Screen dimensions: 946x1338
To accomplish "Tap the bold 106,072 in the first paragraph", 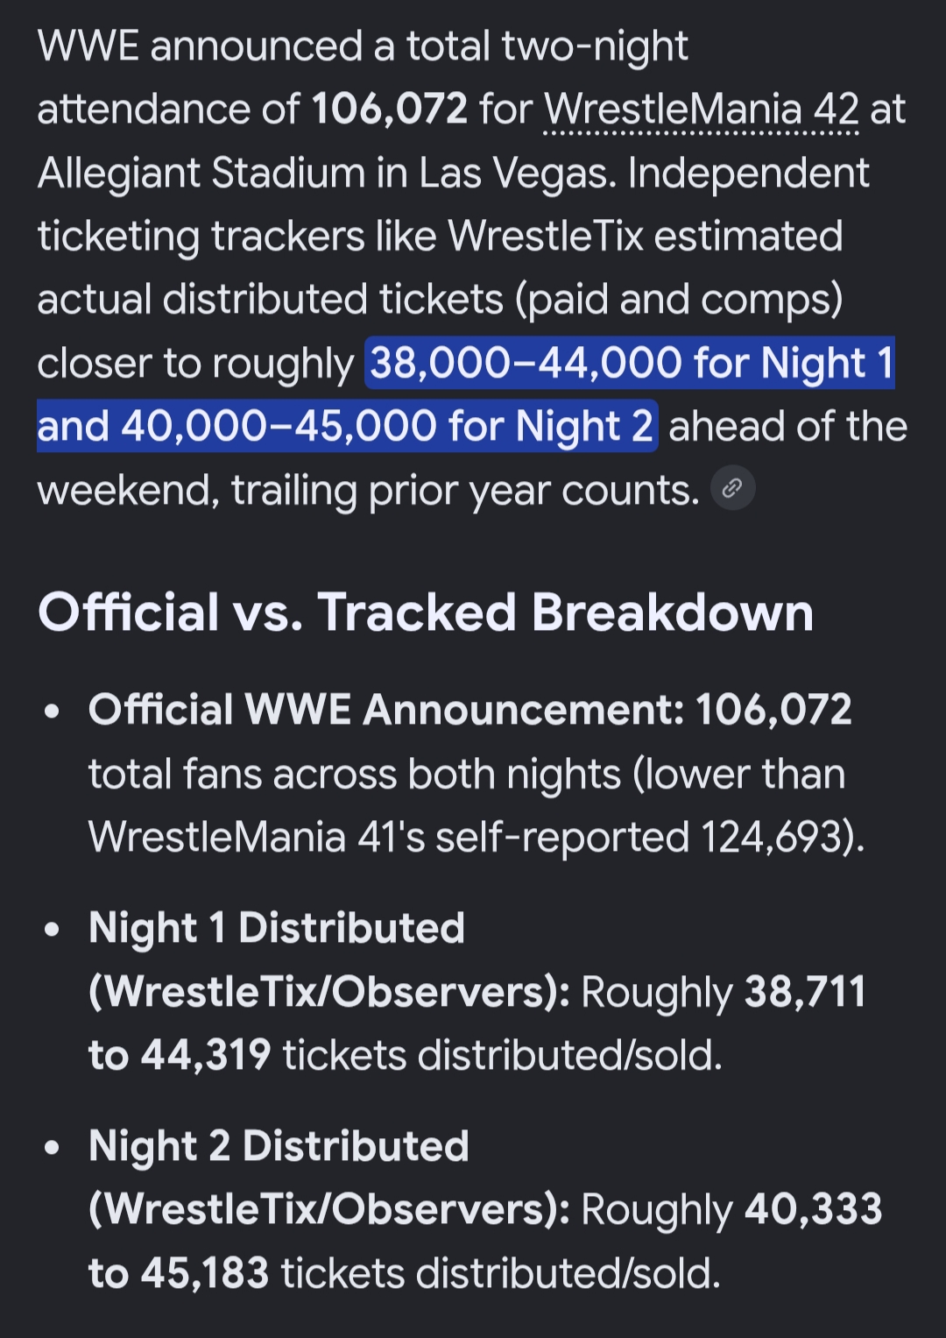I will [390, 110].
